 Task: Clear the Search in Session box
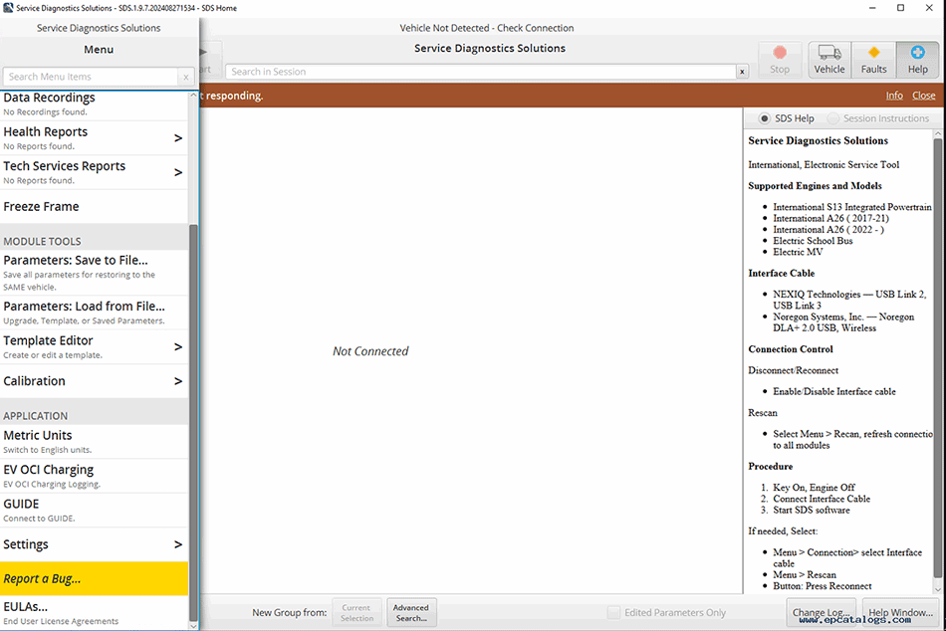pos(742,72)
